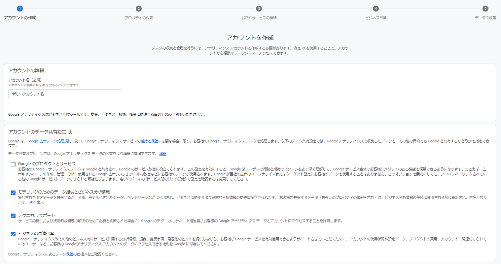Image resolution: width=501 pixels, height=264 pixels.
Task: Click step 4 circle for ビジネス目標
Action: point(376,9)
